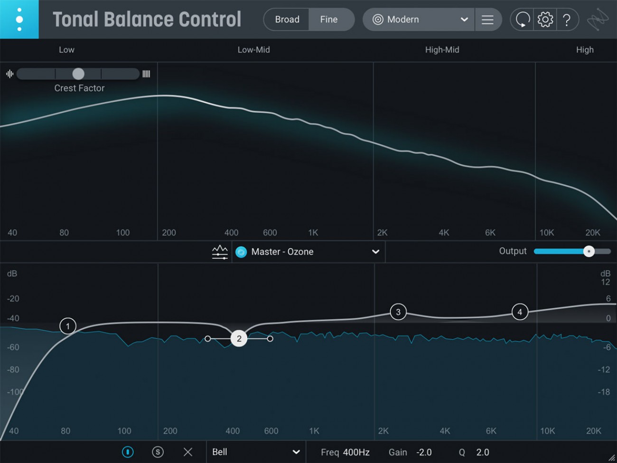Click the small crest icon left of Crest Factor
617x463 pixels.
click(9, 74)
